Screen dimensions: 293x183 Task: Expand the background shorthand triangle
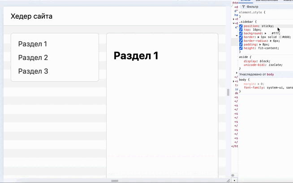[x=265, y=33]
